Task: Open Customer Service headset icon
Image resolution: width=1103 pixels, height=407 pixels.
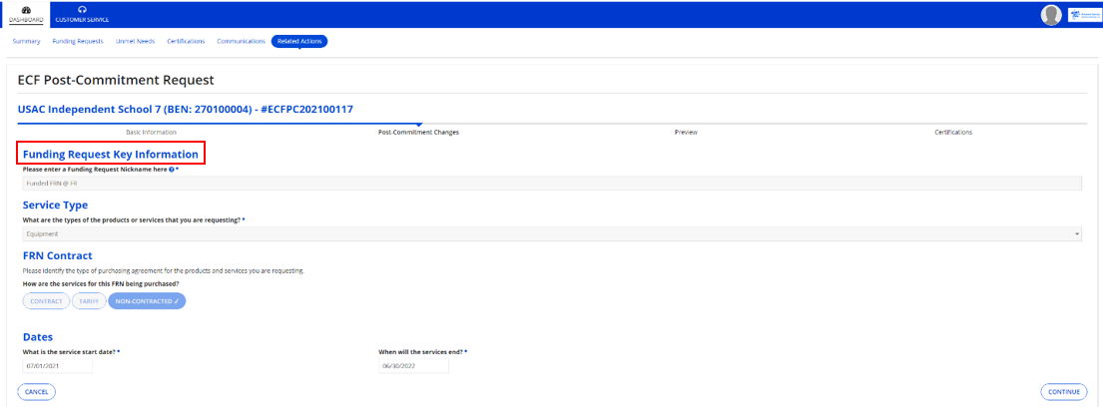Action: [82, 9]
